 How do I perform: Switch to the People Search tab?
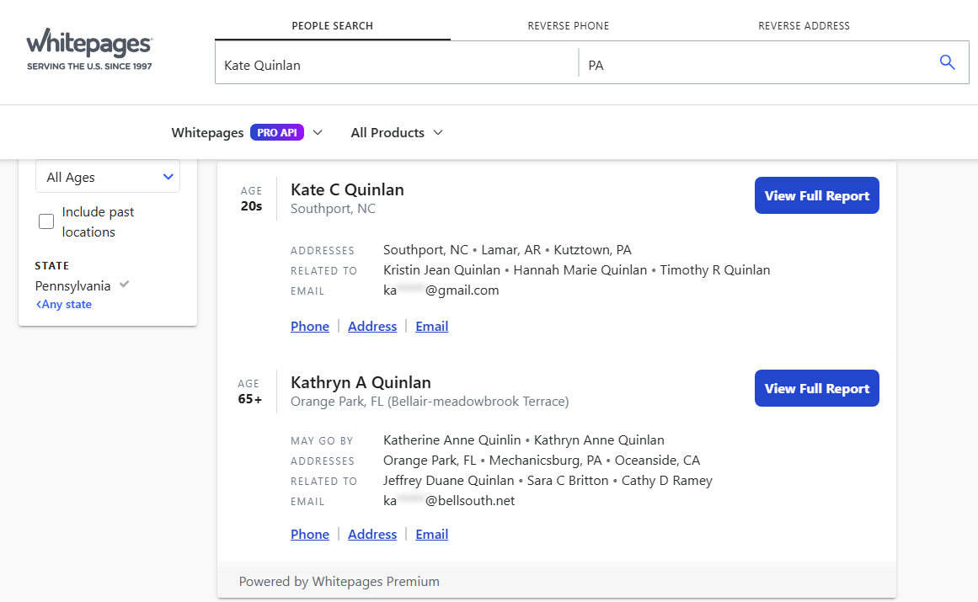tap(333, 25)
